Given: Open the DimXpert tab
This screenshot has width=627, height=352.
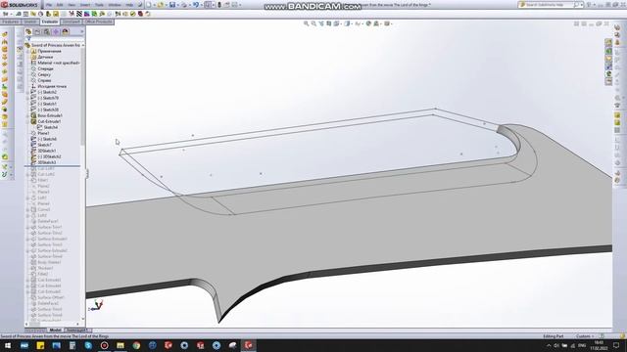Looking at the screenshot, I should pyautogui.click(x=71, y=22).
